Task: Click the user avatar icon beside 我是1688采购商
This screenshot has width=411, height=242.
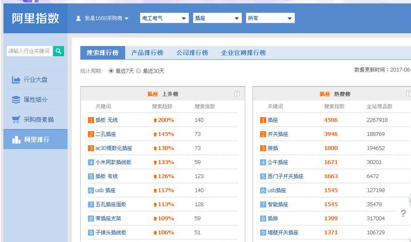Action: pos(78,18)
